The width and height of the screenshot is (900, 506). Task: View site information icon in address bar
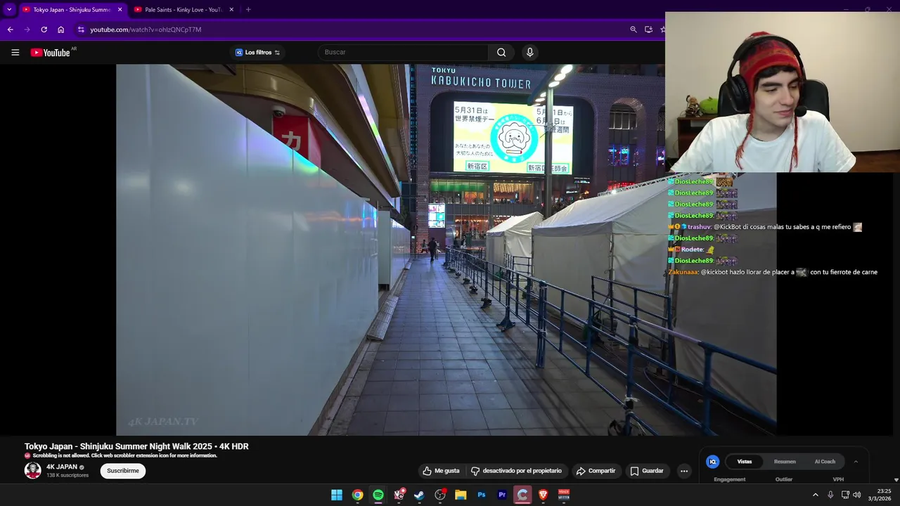pyautogui.click(x=81, y=30)
